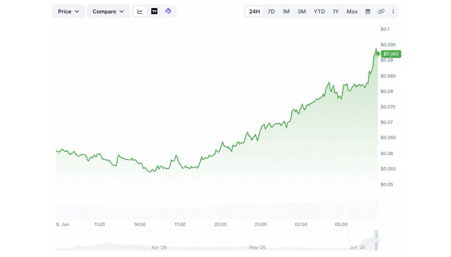
Task: Select the Max time range
Action: tap(352, 11)
